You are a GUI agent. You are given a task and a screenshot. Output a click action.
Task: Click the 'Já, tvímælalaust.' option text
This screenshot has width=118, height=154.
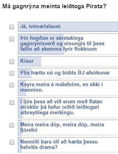click(41, 26)
